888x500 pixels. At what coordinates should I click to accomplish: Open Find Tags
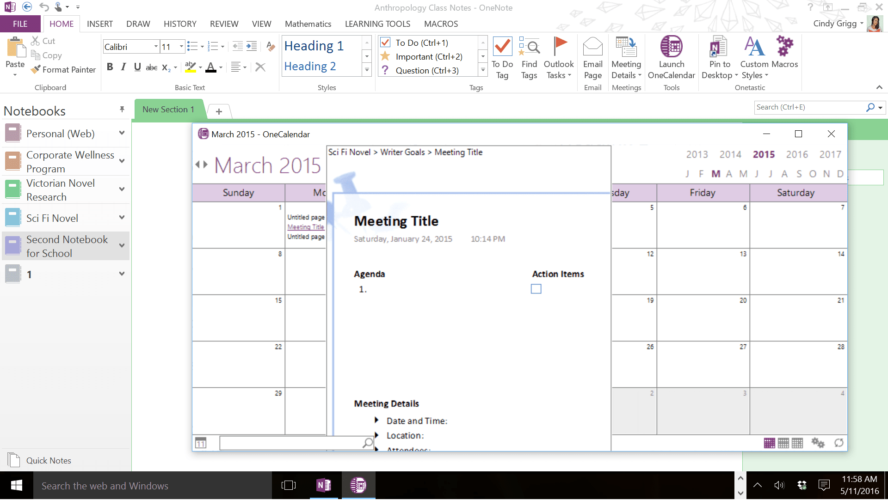[x=529, y=58]
